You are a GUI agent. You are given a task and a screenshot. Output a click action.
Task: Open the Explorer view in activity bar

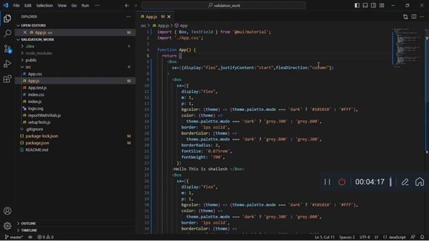7,18
